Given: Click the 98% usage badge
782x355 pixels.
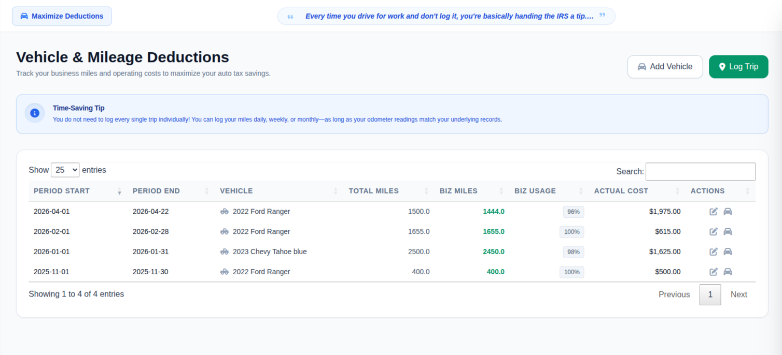Looking at the screenshot, I should pyautogui.click(x=574, y=252).
